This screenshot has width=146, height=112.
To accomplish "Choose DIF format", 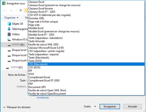I will 86,71.
